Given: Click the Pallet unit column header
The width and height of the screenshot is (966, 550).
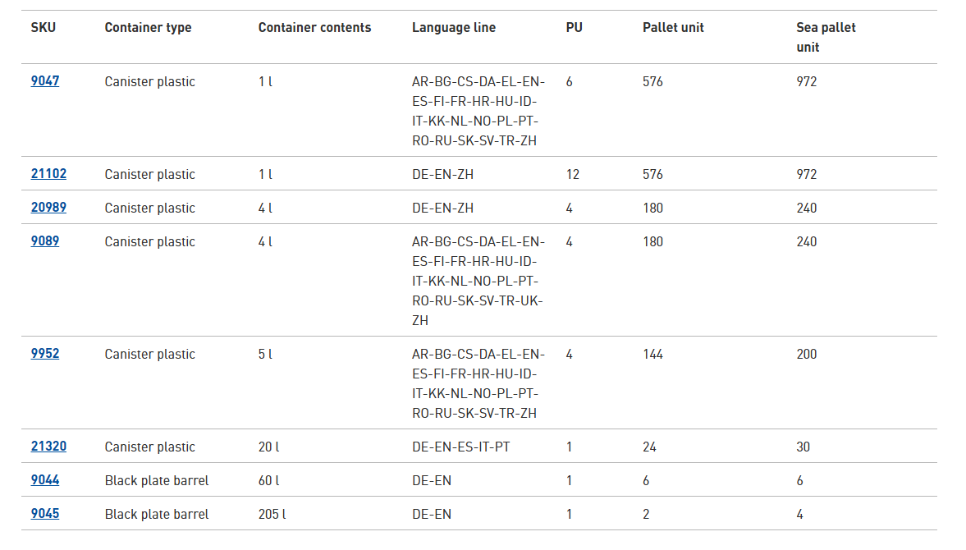Looking at the screenshot, I should (673, 27).
